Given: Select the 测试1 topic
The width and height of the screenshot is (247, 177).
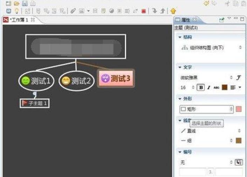Looking at the screenshot, I should pyautogui.click(x=36, y=81).
